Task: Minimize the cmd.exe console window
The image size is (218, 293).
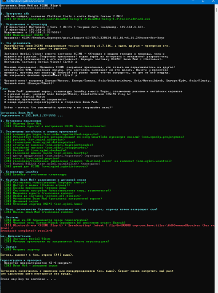Action: pyautogui.click(x=193, y=1)
